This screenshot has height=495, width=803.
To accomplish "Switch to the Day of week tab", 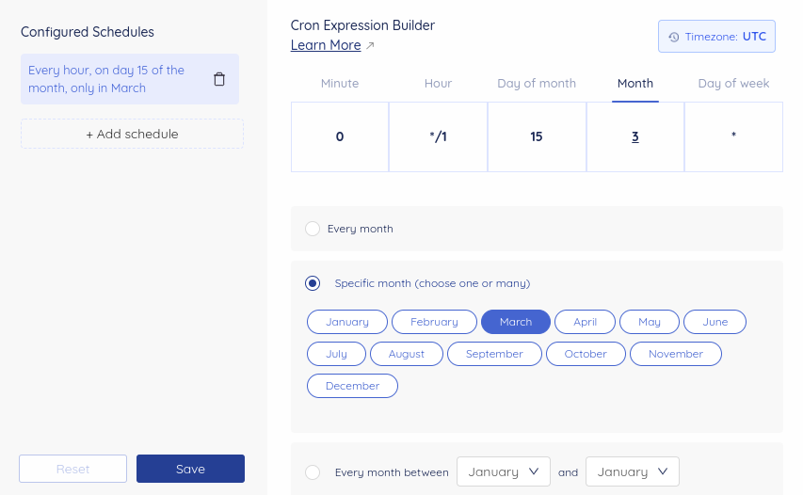I will pos(733,84).
